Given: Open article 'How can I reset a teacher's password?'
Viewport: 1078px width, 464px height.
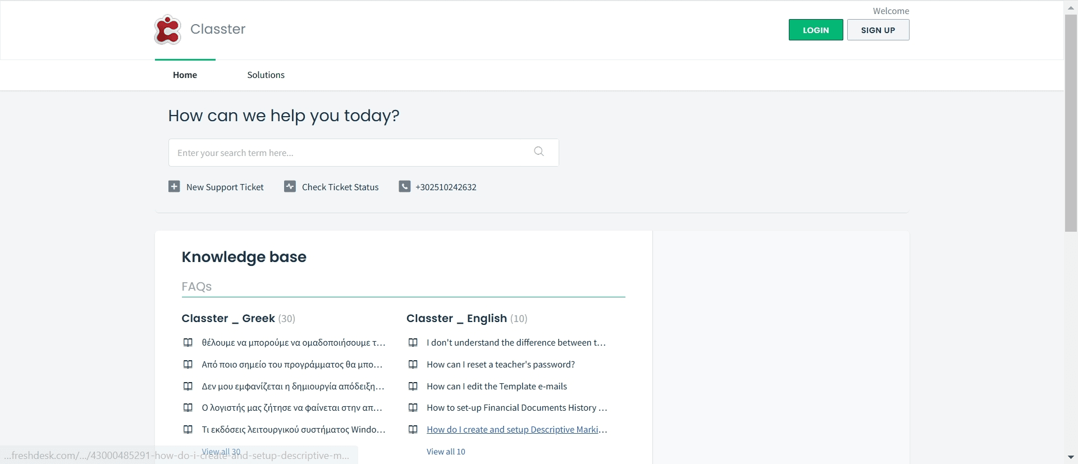Looking at the screenshot, I should pyautogui.click(x=501, y=364).
